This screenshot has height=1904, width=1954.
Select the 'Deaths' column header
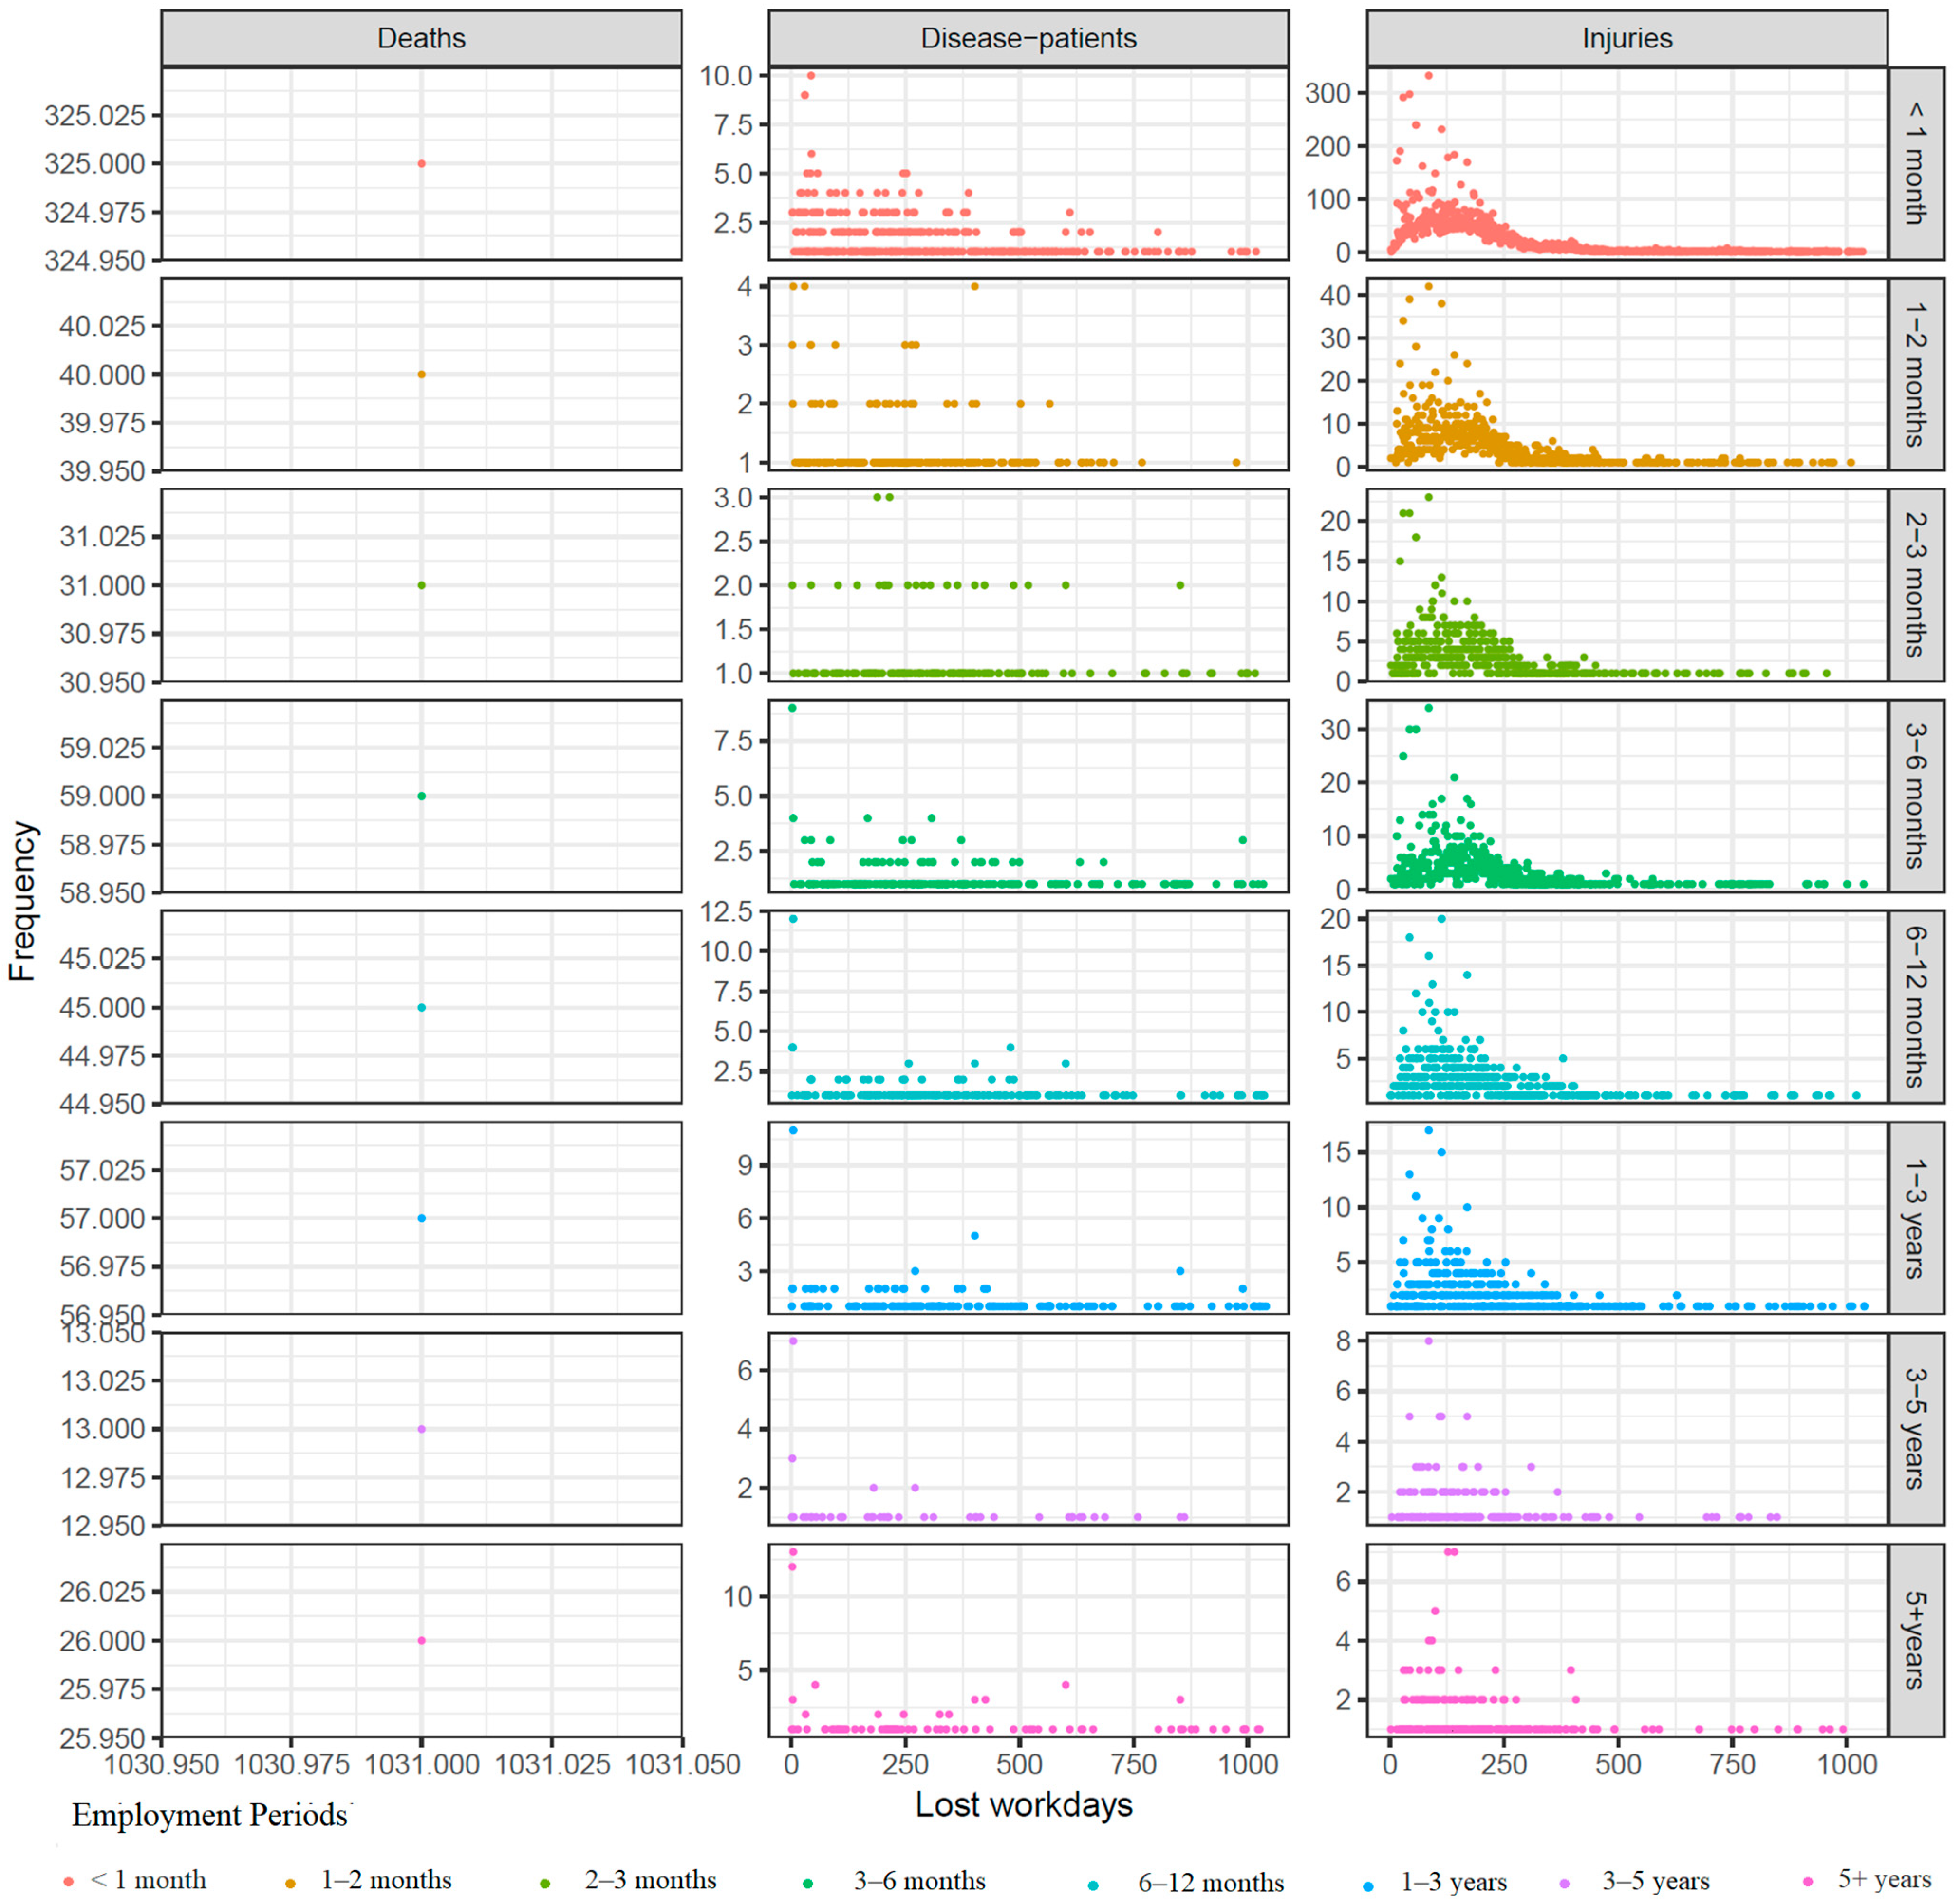click(421, 38)
